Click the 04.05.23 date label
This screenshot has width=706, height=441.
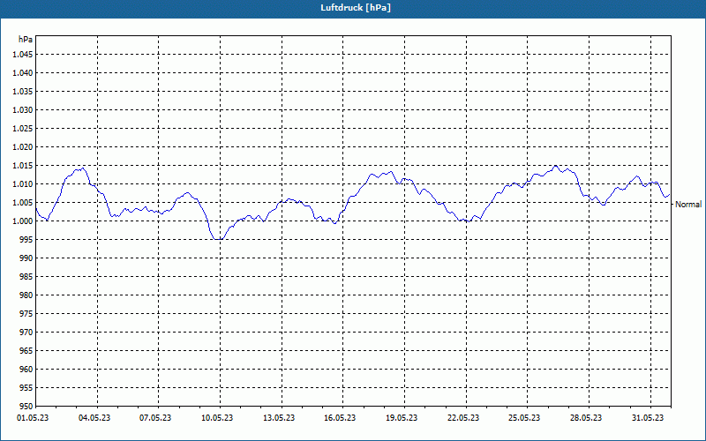click(x=94, y=418)
